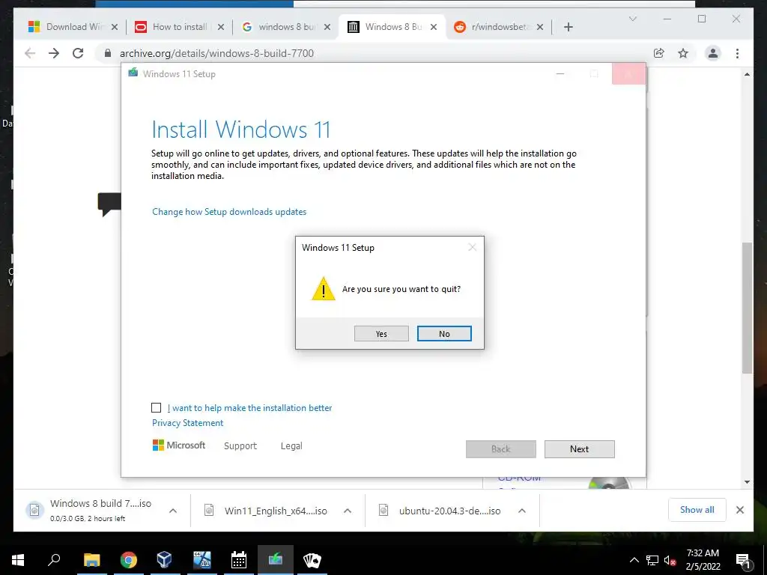Select Windows 11 Setup on the taskbar
The height and width of the screenshot is (575, 767).
pos(276,560)
